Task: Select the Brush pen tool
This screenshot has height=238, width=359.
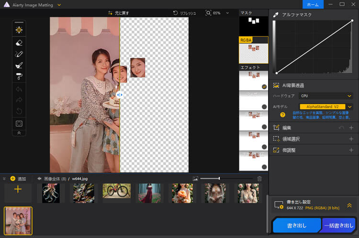Action: [x=19, y=54]
